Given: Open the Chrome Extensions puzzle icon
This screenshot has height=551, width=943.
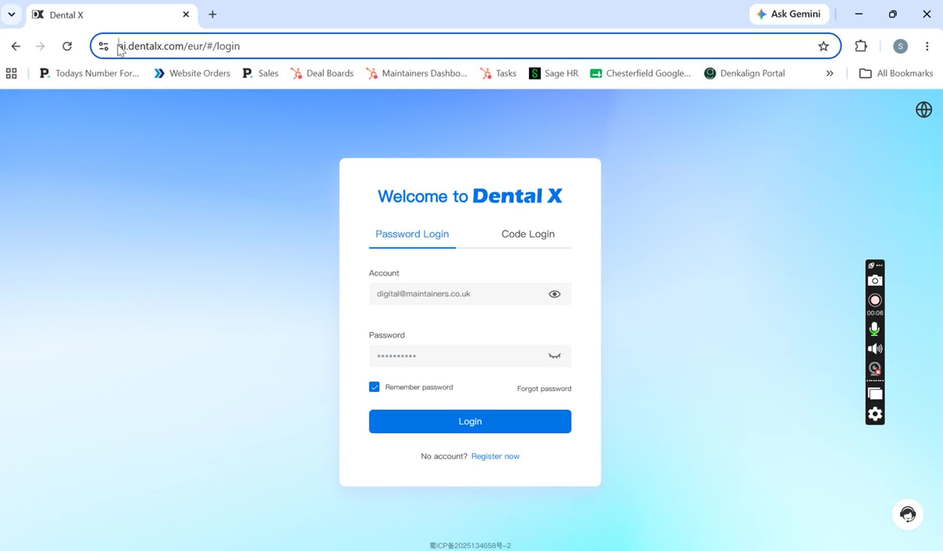Looking at the screenshot, I should 861,46.
